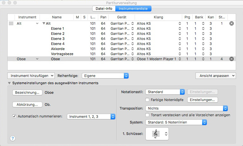The height and width of the screenshot is (146, 243).
Task: Open the help question mark icon
Action: tap(13, 138)
